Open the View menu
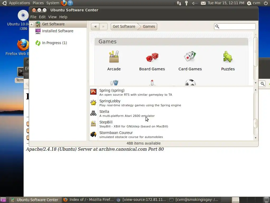Image resolution: width=270 pixels, height=203 pixels. point(52,17)
